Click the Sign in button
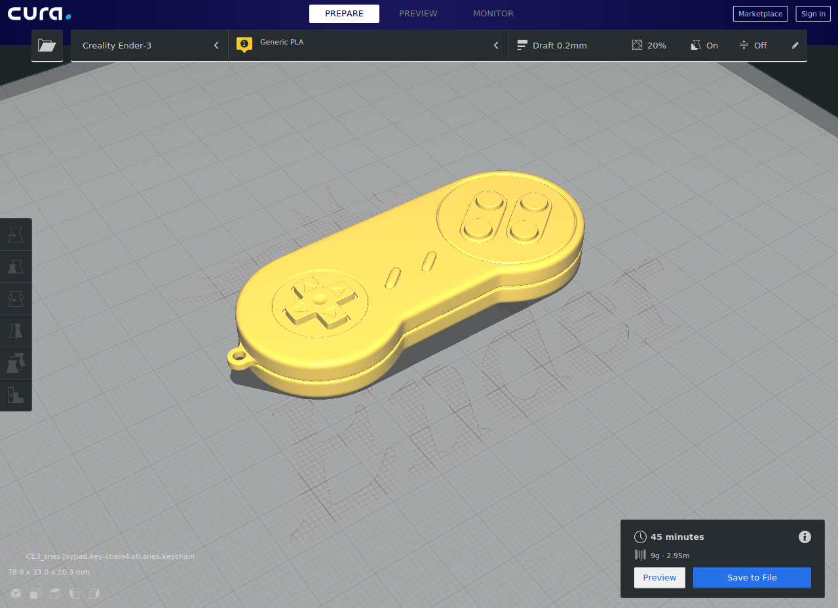 pyautogui.click(x=813, y=14)
